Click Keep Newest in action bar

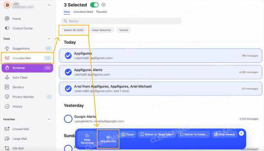coord(224,134)
